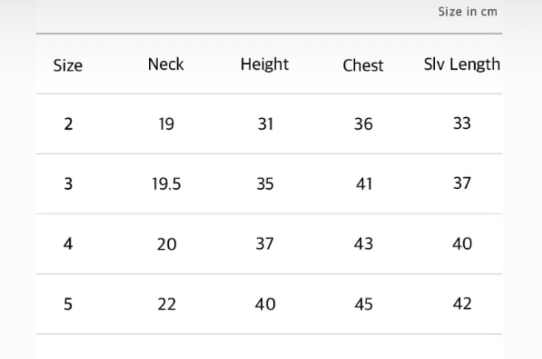Select size 4 row label
Image resolution: width=542 pixels, height=359 pixels.
click(68, 244)
